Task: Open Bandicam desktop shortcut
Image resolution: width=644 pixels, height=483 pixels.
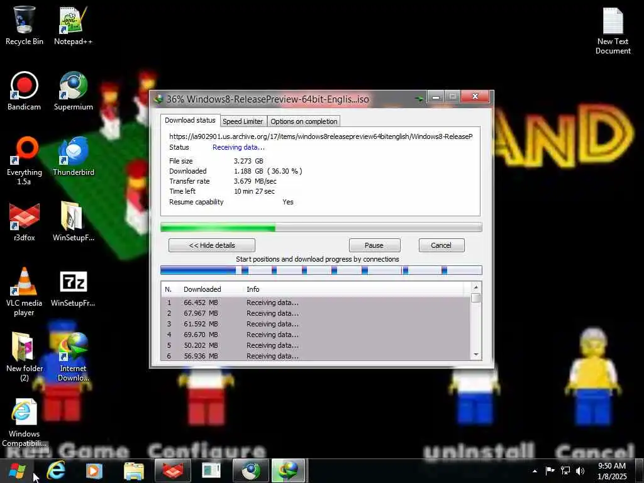Action: (25, 91)
